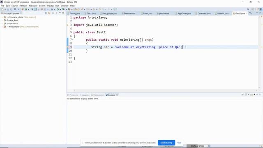The image size is (263, 148).
Task: Open the Project menu
Action: point(50,6)
